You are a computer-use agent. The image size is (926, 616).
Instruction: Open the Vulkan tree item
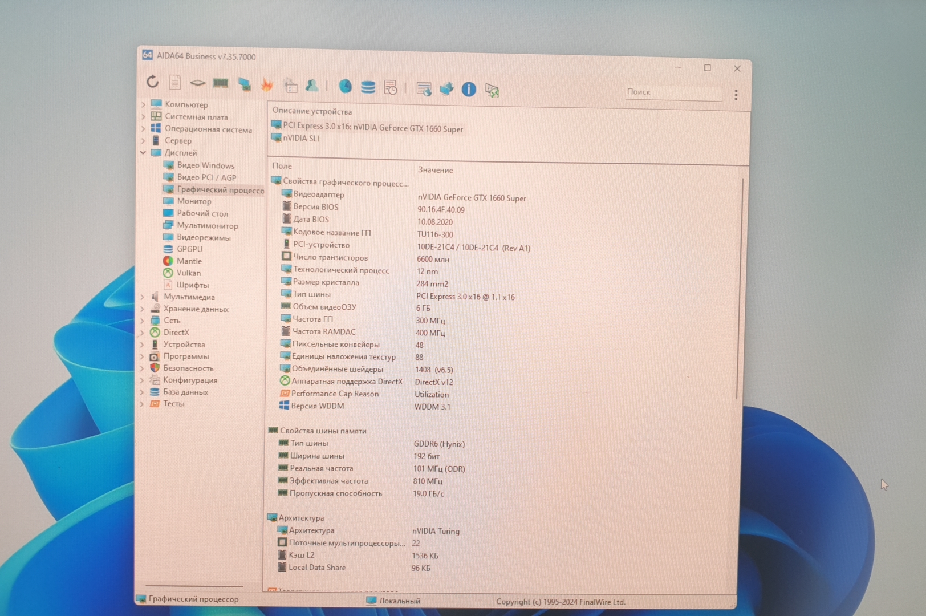[x=188, y=273]
